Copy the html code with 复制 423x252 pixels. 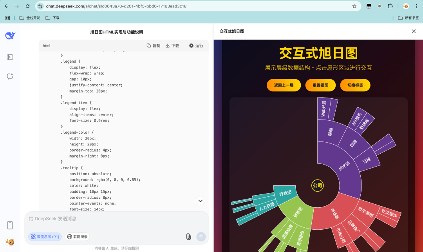153,45
